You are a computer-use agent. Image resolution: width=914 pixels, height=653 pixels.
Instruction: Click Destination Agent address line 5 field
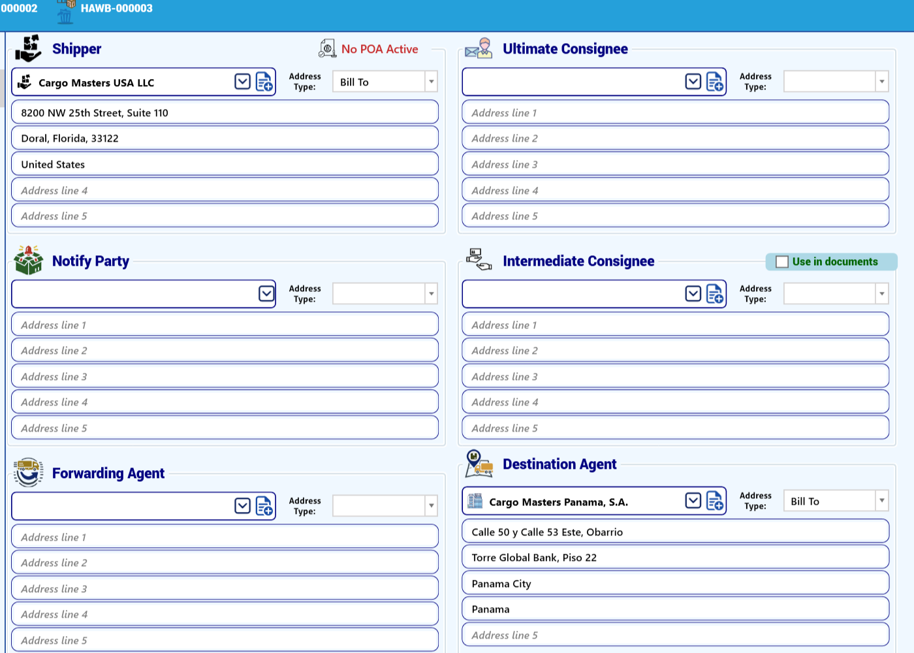[x=676, y=635]
